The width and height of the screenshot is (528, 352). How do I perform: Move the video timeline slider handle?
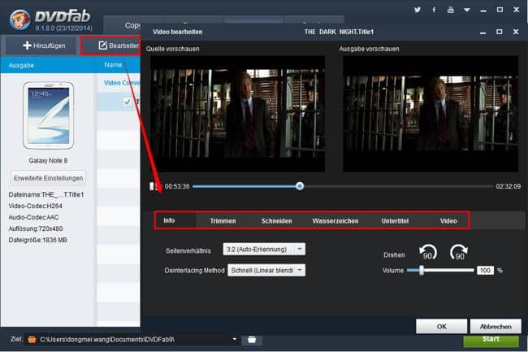click(x=300, y=186)
